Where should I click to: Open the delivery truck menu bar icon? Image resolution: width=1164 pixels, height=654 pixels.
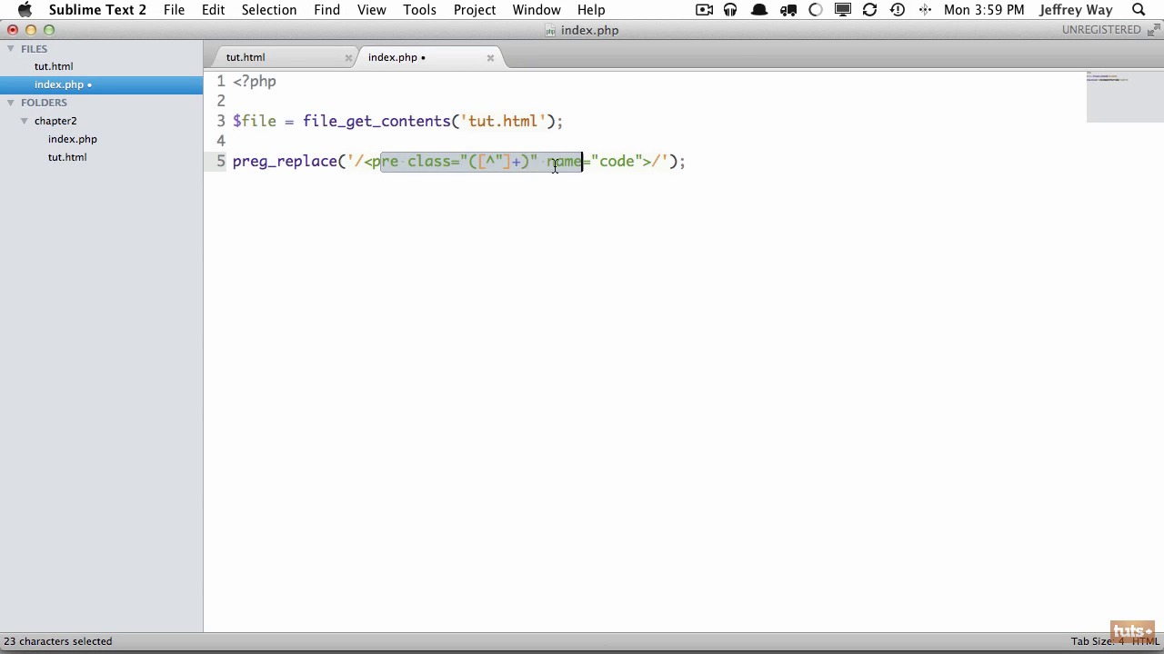click(788, 10)
